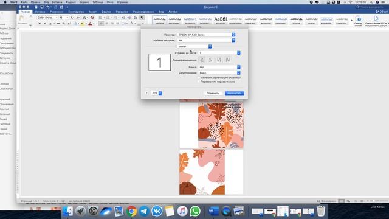Toggle Italic formatting
This screenshot has width=389, height=219.
coord(45,23)
